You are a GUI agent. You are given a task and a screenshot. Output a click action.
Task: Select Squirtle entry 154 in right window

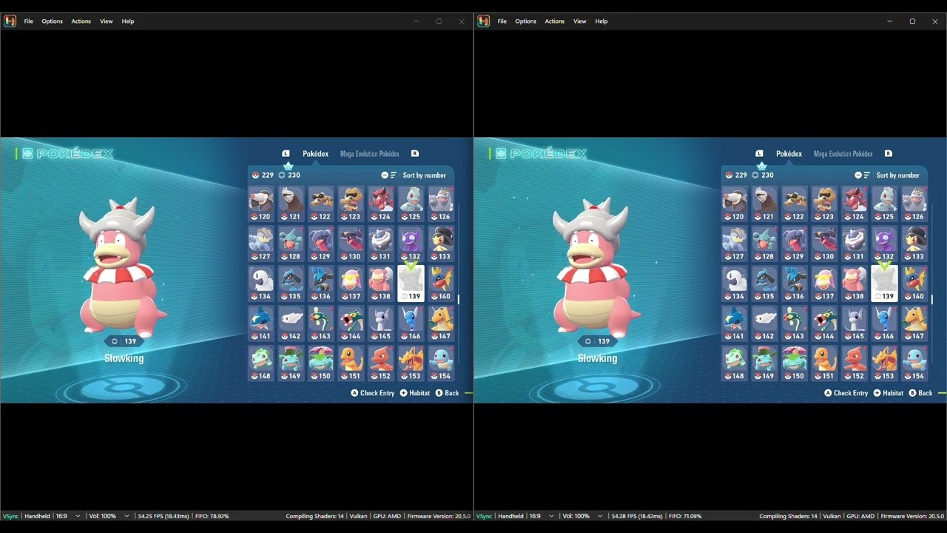pos(914,363)
